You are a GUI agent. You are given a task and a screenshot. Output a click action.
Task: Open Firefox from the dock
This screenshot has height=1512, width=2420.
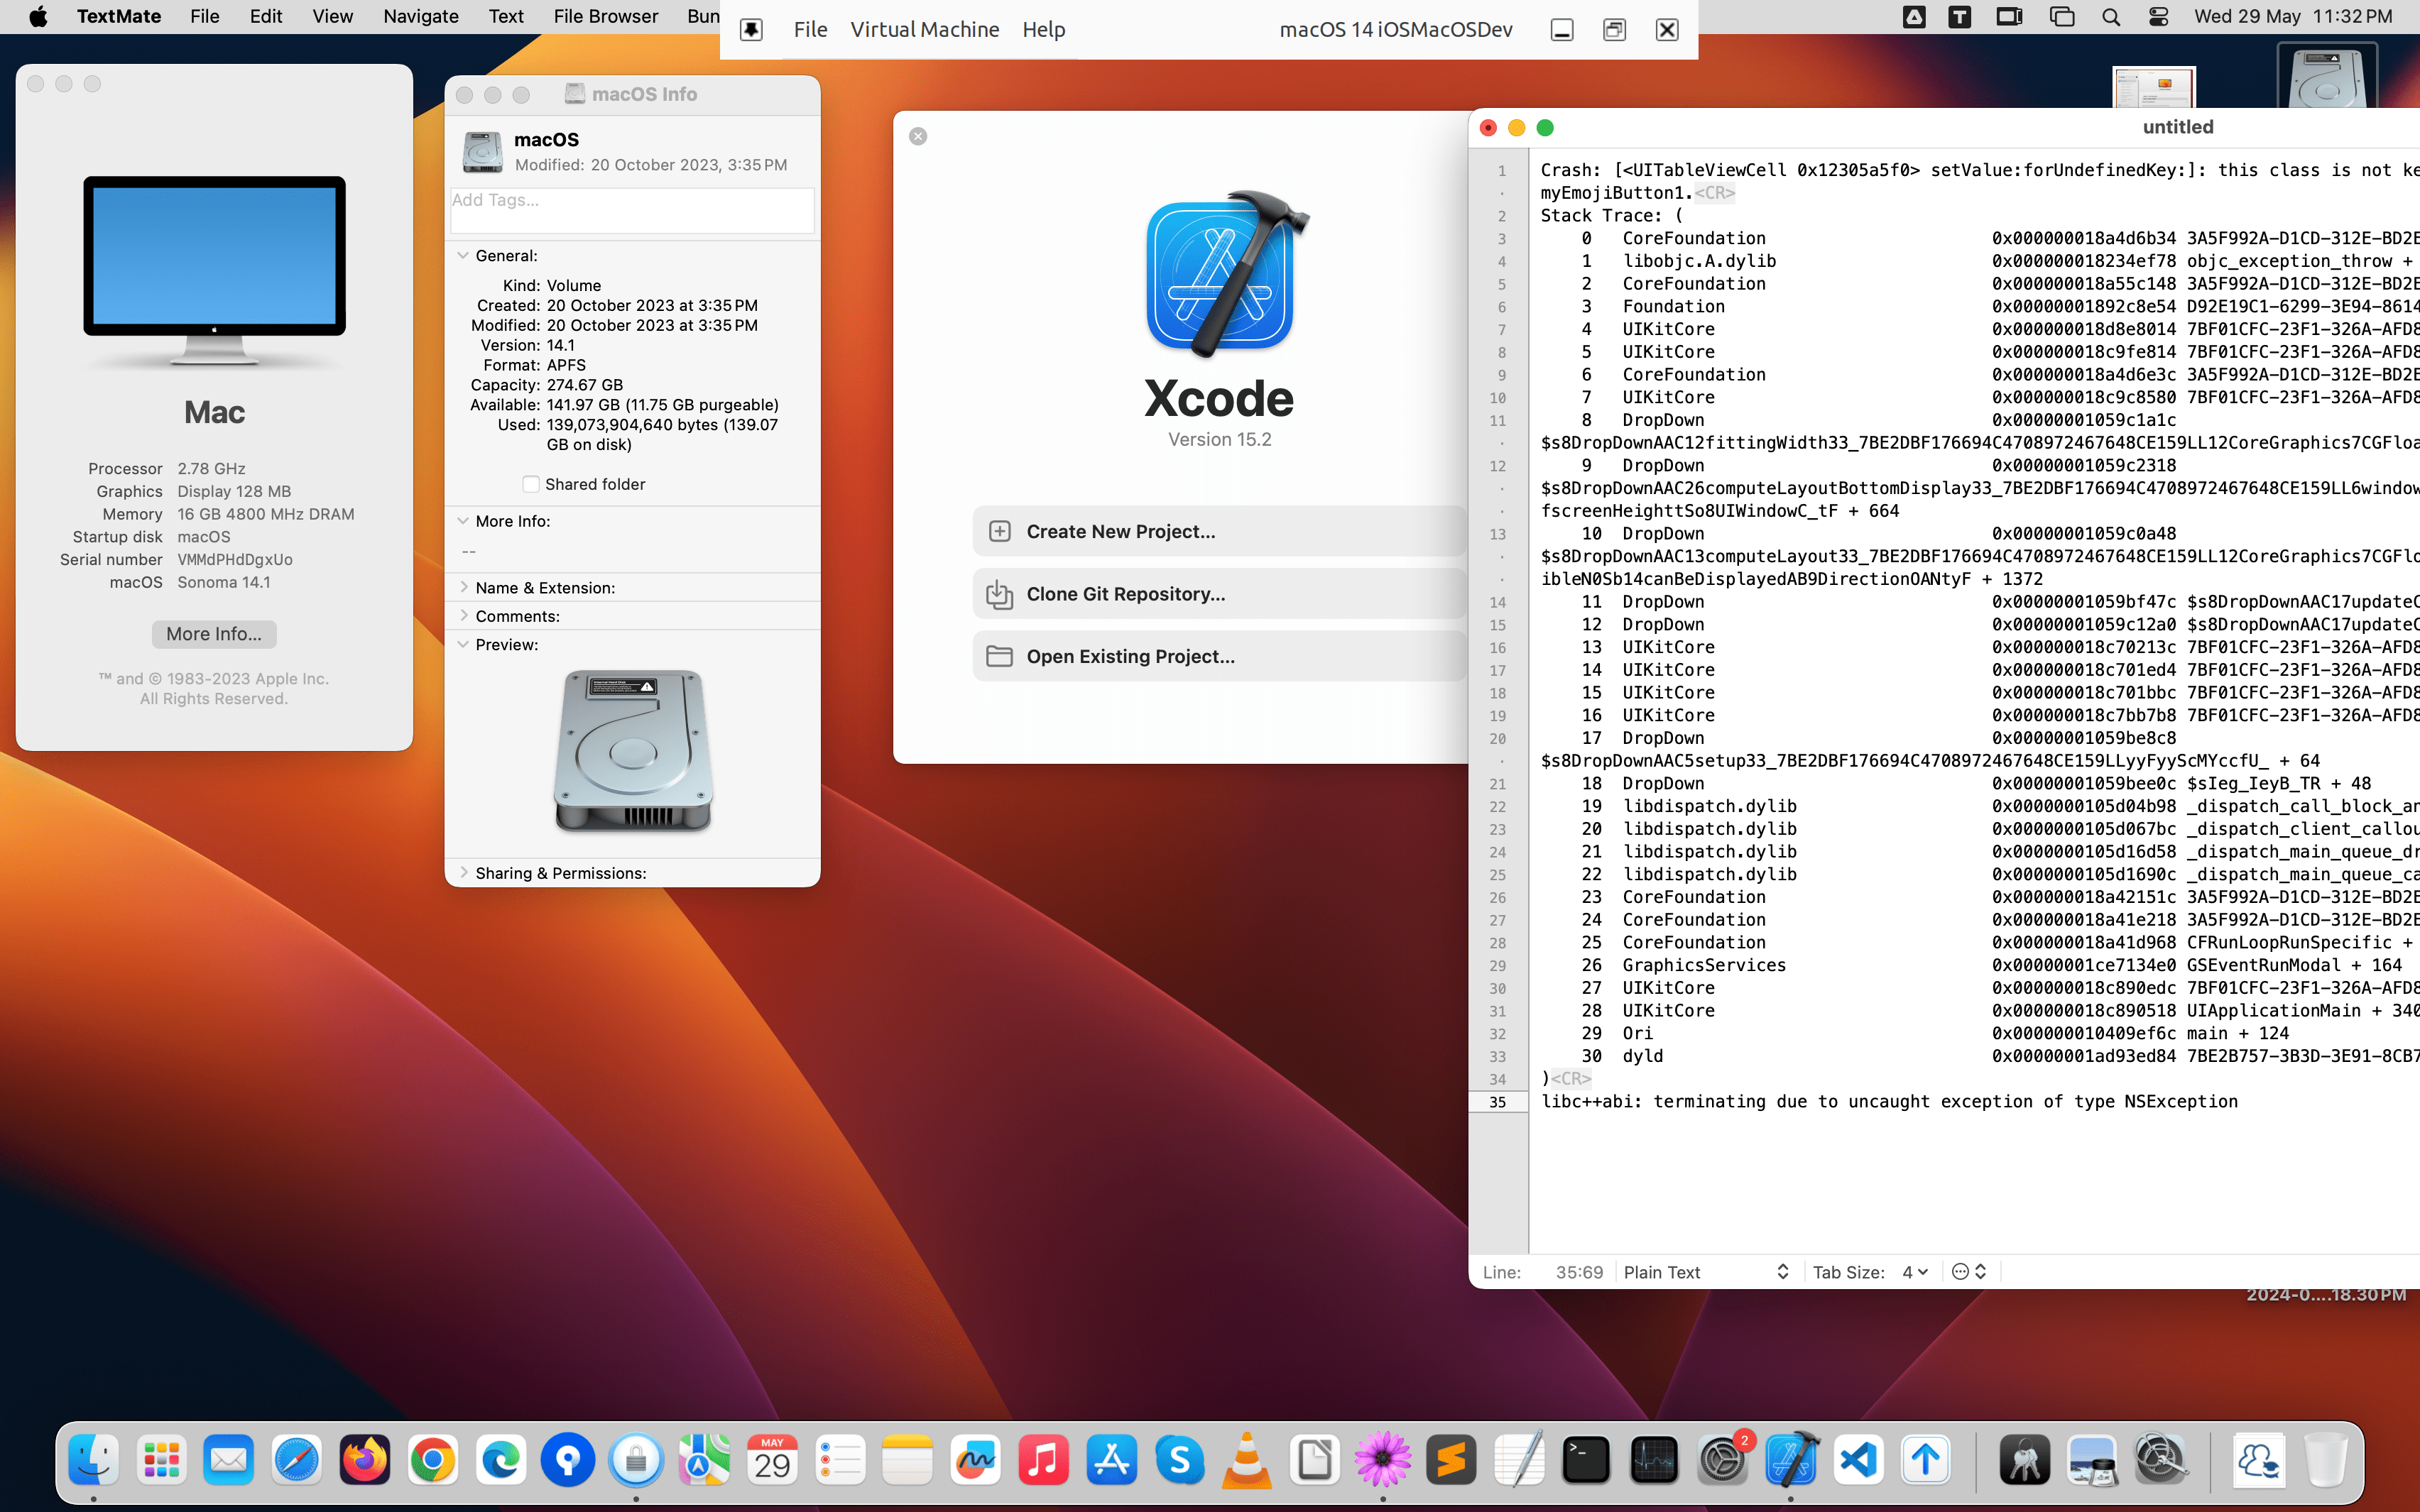[365, 1461]
